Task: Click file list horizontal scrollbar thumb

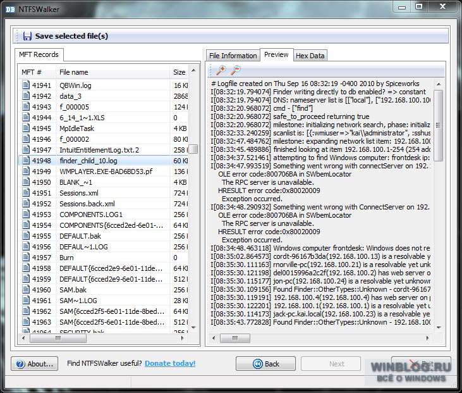Action: 58,338
